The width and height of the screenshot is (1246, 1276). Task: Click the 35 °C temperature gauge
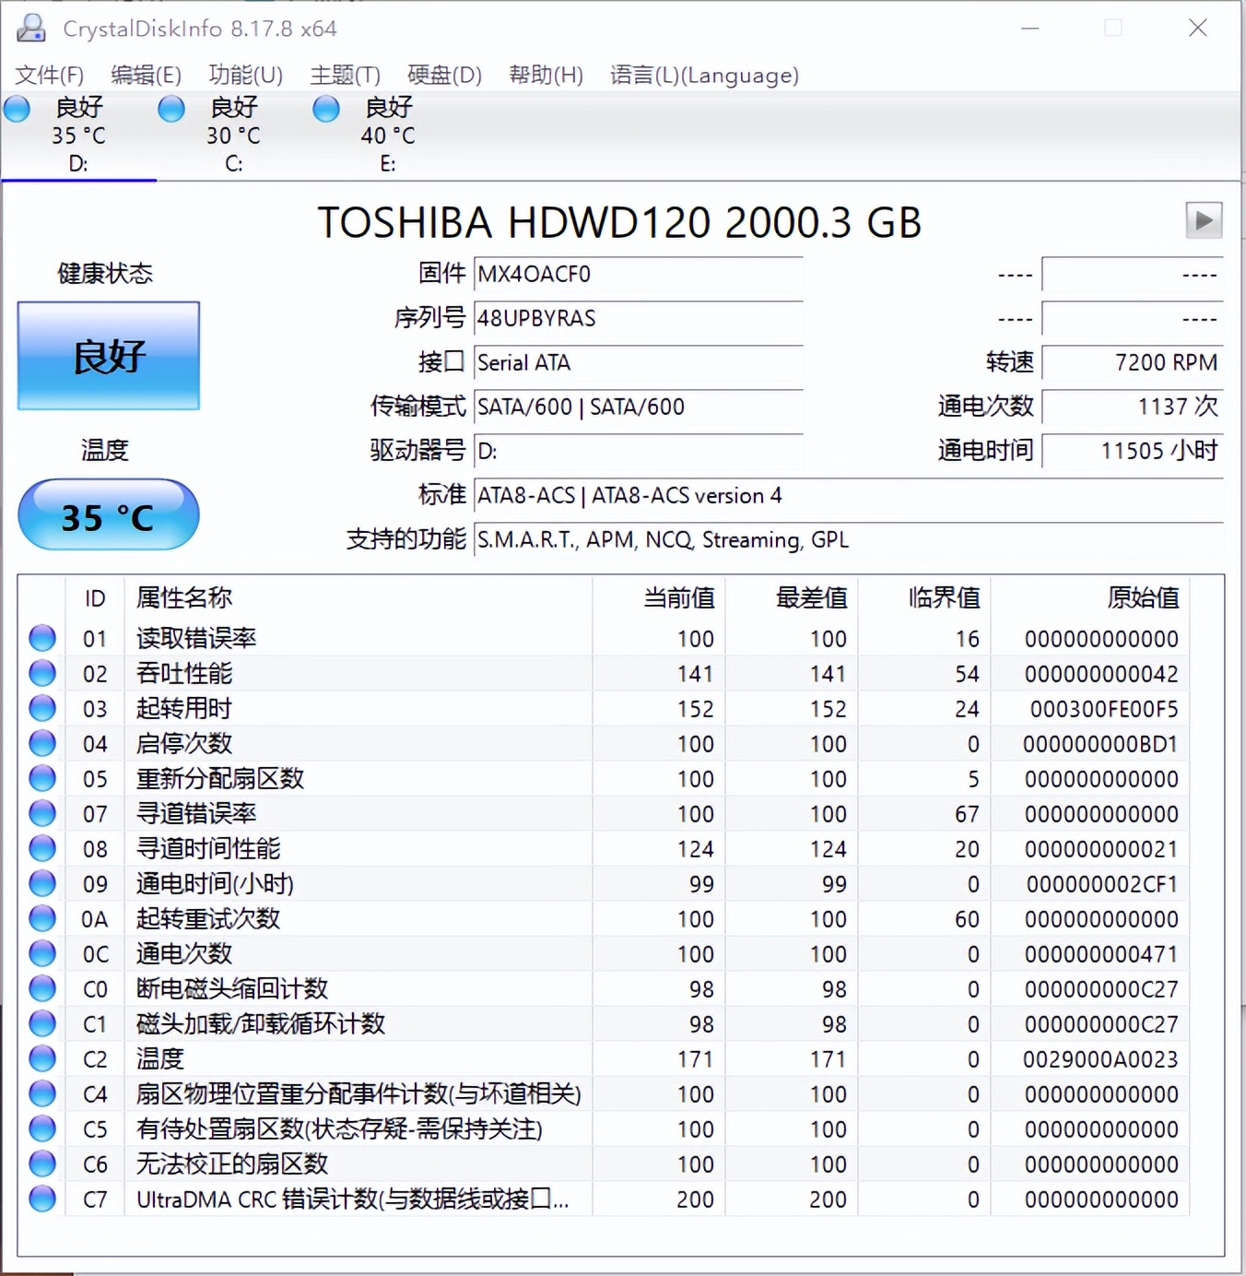(x=108, y=514)
